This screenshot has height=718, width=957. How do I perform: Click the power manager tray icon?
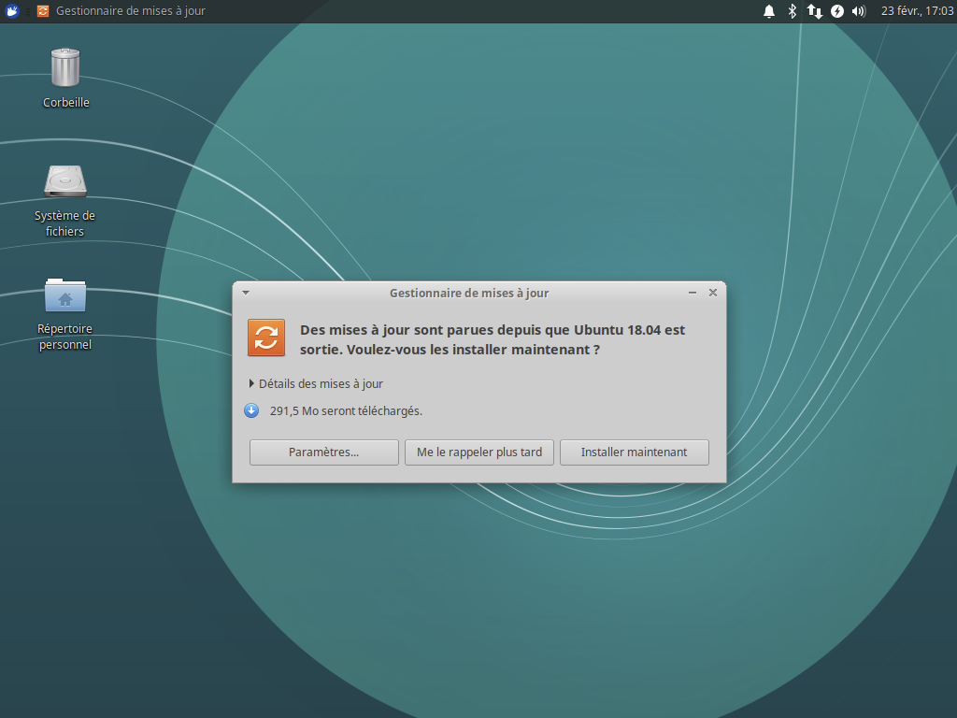836,11
